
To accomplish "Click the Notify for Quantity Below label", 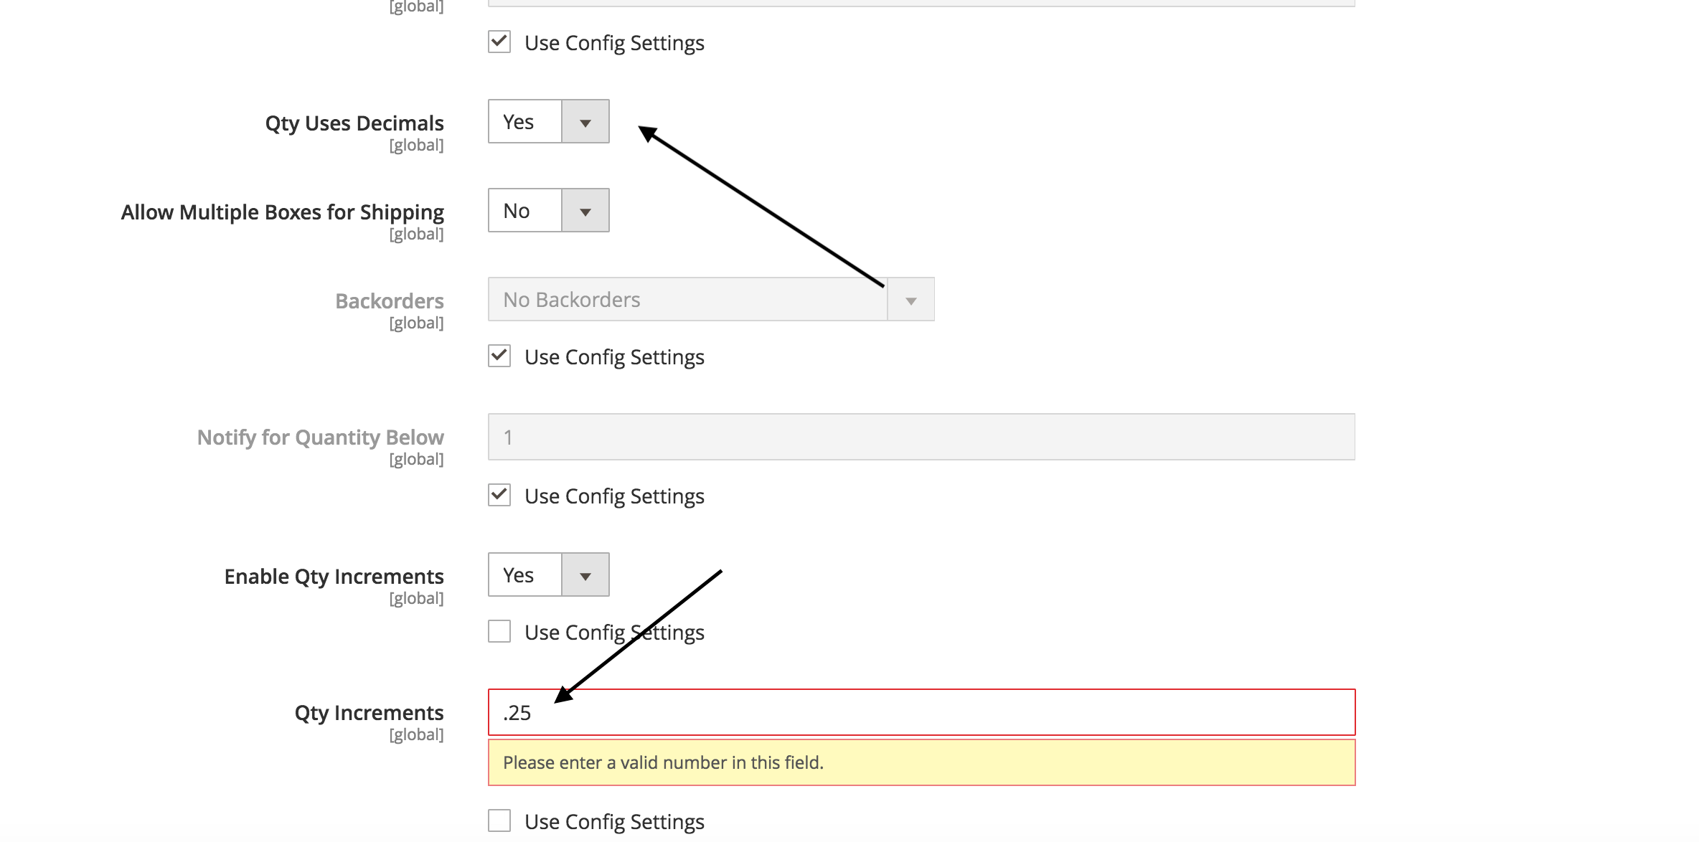I will coord(320,437).
